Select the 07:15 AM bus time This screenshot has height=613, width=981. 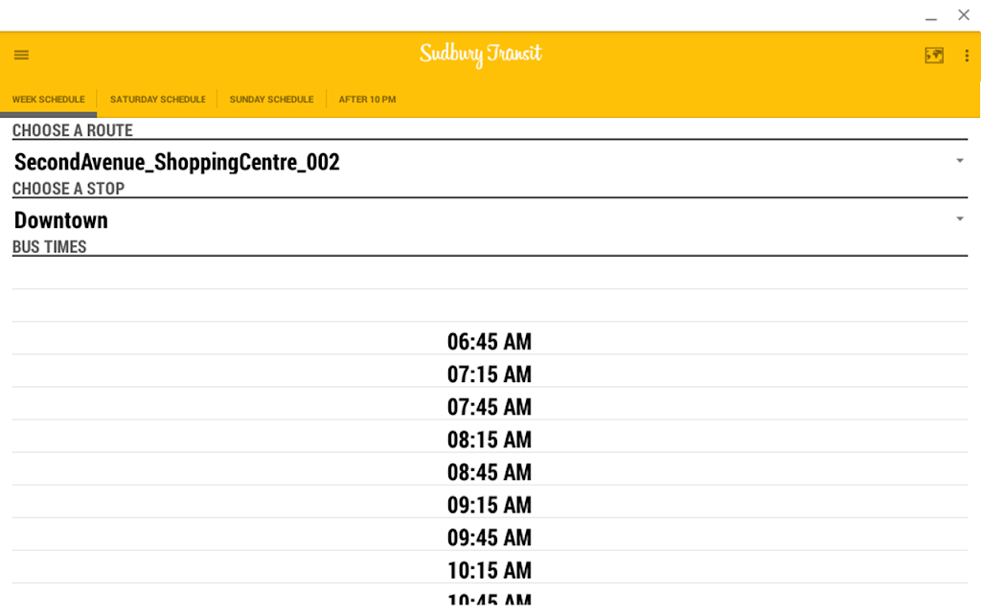[490, 375]
